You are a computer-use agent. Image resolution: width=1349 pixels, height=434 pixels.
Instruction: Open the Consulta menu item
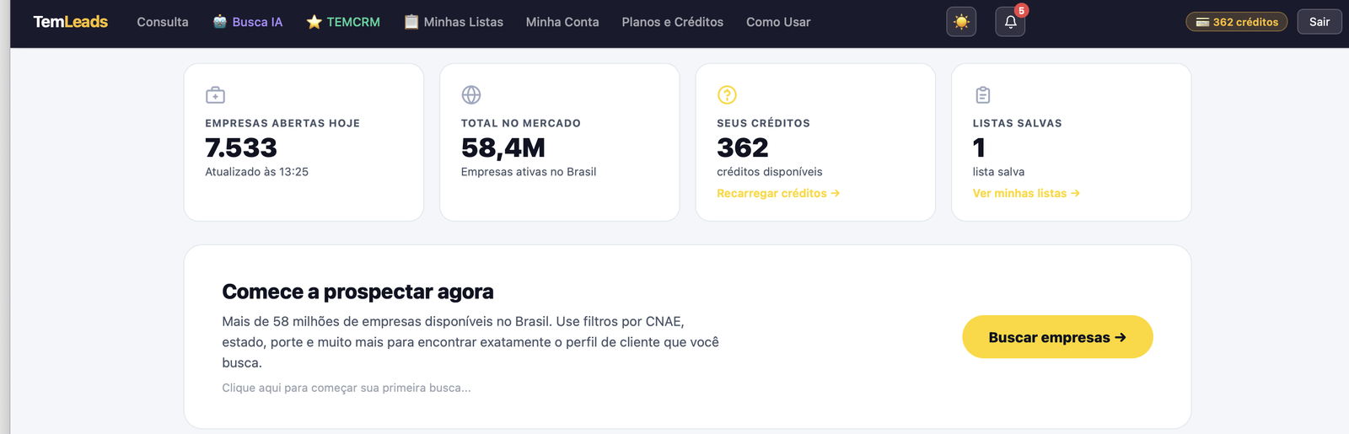click(163, 22)
